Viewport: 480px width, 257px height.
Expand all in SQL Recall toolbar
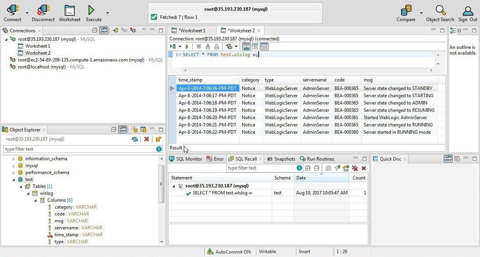pos(308,168)
